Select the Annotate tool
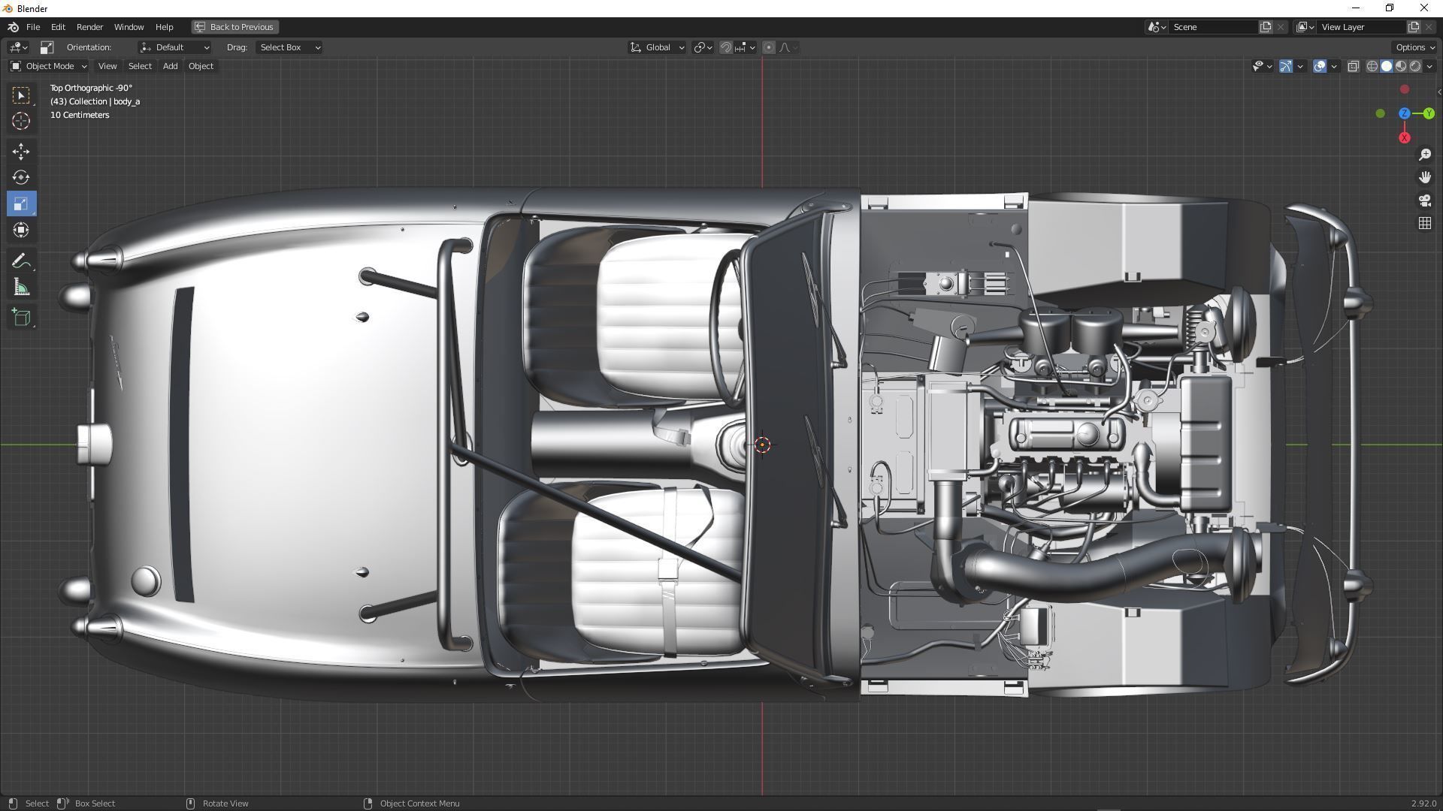 pyautogui.click(x=21, y=261)
